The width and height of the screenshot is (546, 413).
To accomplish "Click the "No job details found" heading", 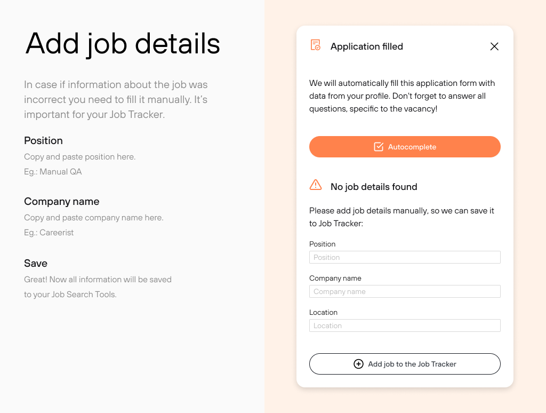I will (x=374, y=186).
